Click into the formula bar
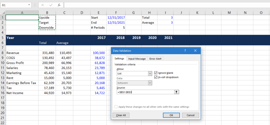 click(167, 5)
